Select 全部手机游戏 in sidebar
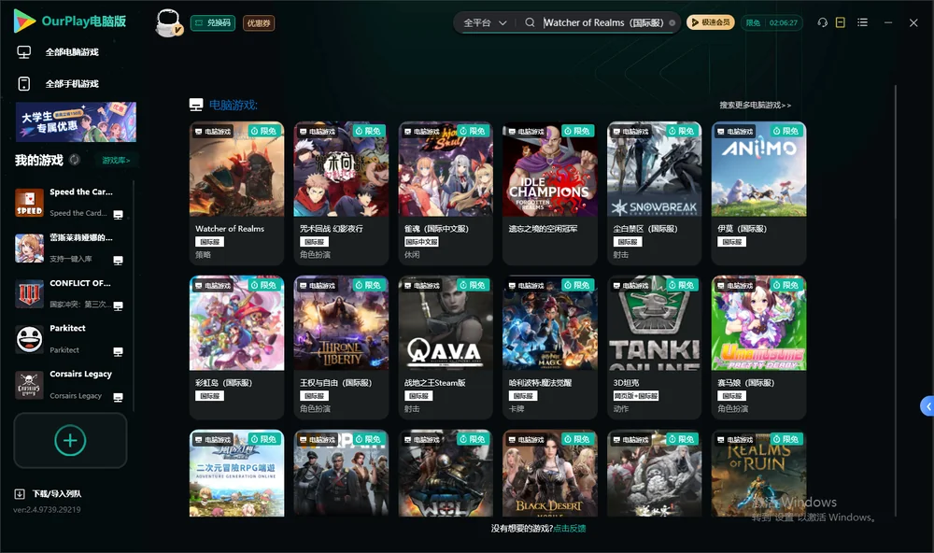The height and width of the screenshot is (553, 934). coord(72,84)
